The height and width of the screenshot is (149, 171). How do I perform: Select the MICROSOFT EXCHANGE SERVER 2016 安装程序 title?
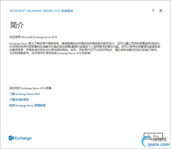pos(41,11)
